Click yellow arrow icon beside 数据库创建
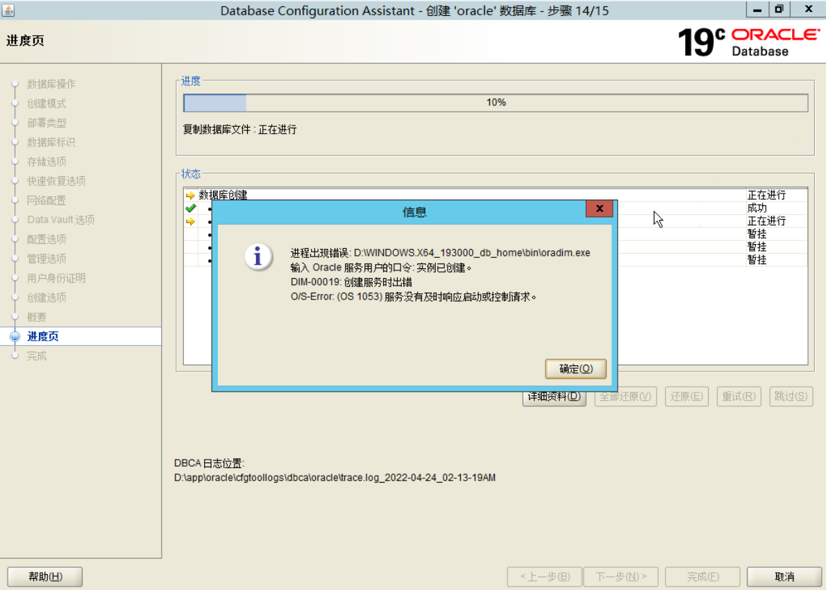This screenshot has height=590, width=826. (190, 196)
